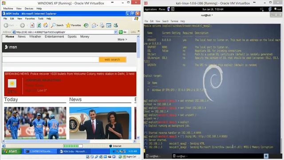Image resolution: width=284 pixels, height=160 pixels.
Task: Click the Forward arrow in Internet Explorer
Action: 22,25
